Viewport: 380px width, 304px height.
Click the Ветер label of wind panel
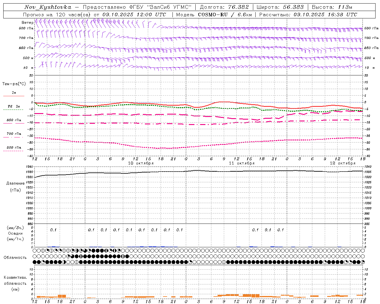[27, 23]
